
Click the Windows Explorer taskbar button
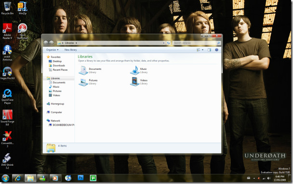tap(30, 178)
